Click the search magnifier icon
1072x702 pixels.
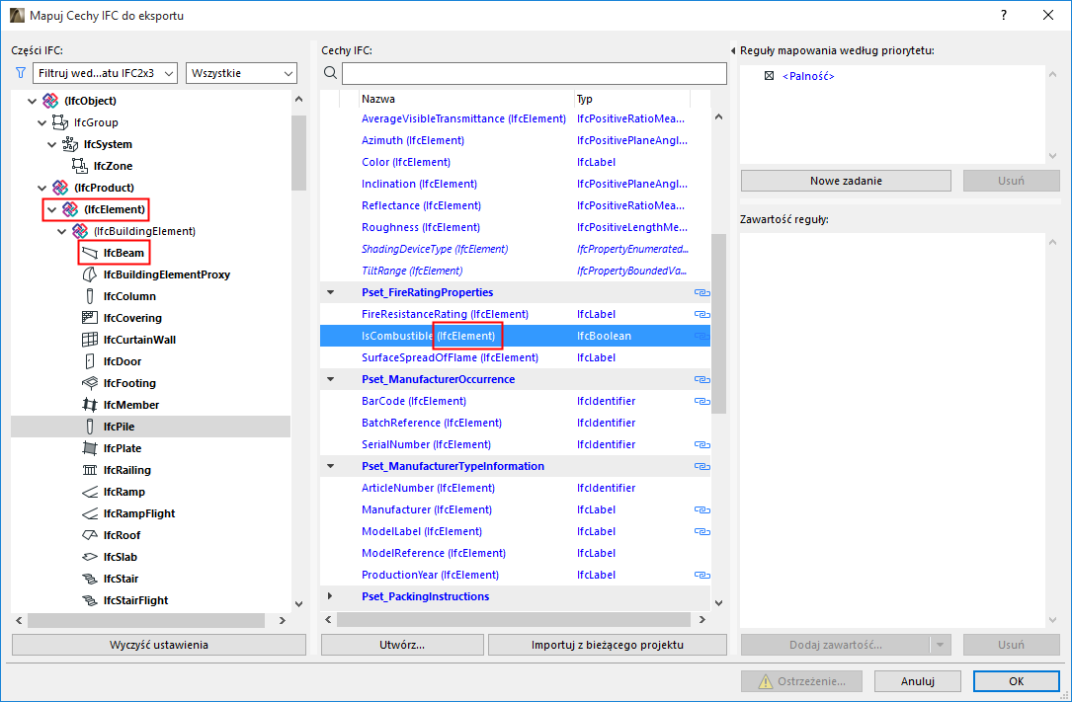[330, 73]
